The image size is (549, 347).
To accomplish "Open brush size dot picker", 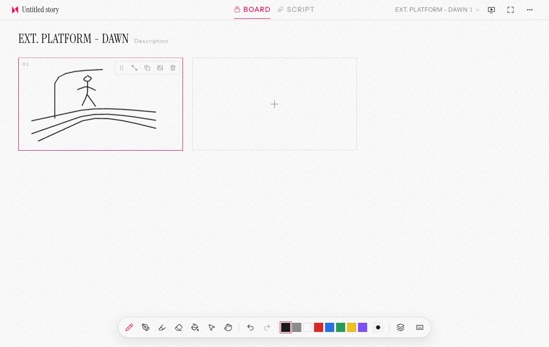I will click(378, 327).
